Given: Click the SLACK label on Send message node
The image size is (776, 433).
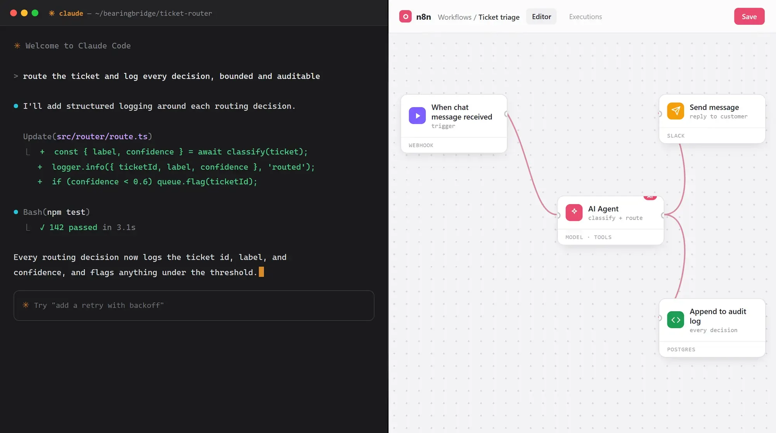Looking at the screenshot, I should point(676,135).
